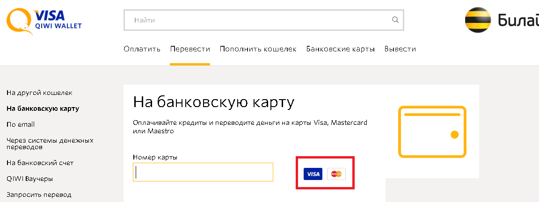539x202 pixels.
Task: Open Через системы денежных переводов link
Action: point(50,144)
